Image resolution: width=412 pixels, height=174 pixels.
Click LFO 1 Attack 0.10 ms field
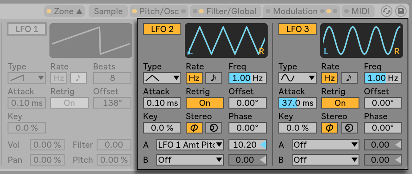(x=27, y=103)
